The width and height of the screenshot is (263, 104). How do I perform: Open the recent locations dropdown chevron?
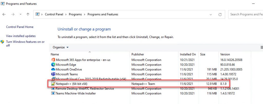click(x=21, y=14)
